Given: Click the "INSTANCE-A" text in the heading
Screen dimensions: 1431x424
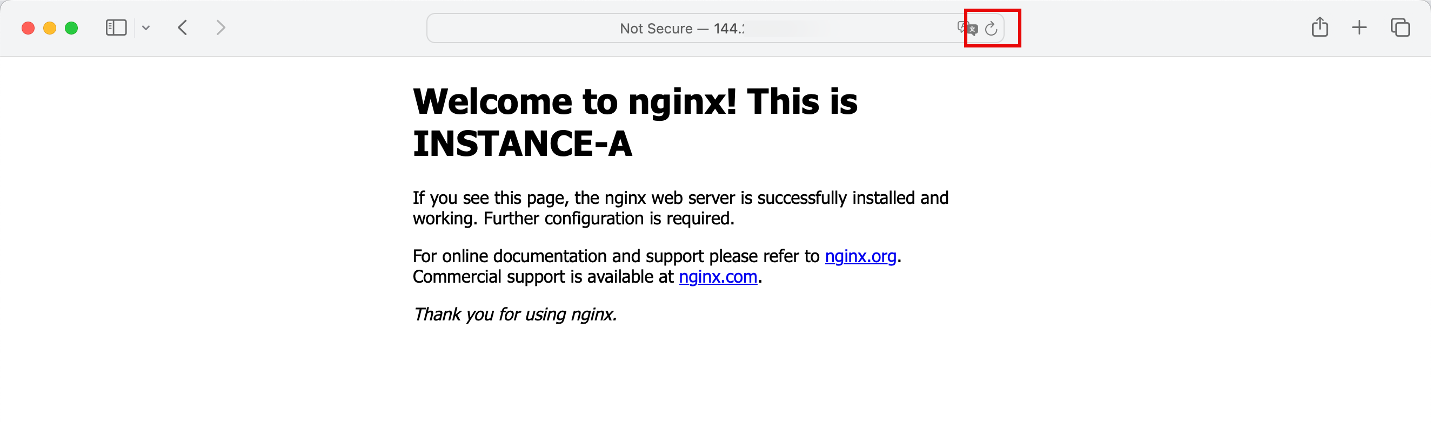Looking at the screenshot, I should point(521,143).
